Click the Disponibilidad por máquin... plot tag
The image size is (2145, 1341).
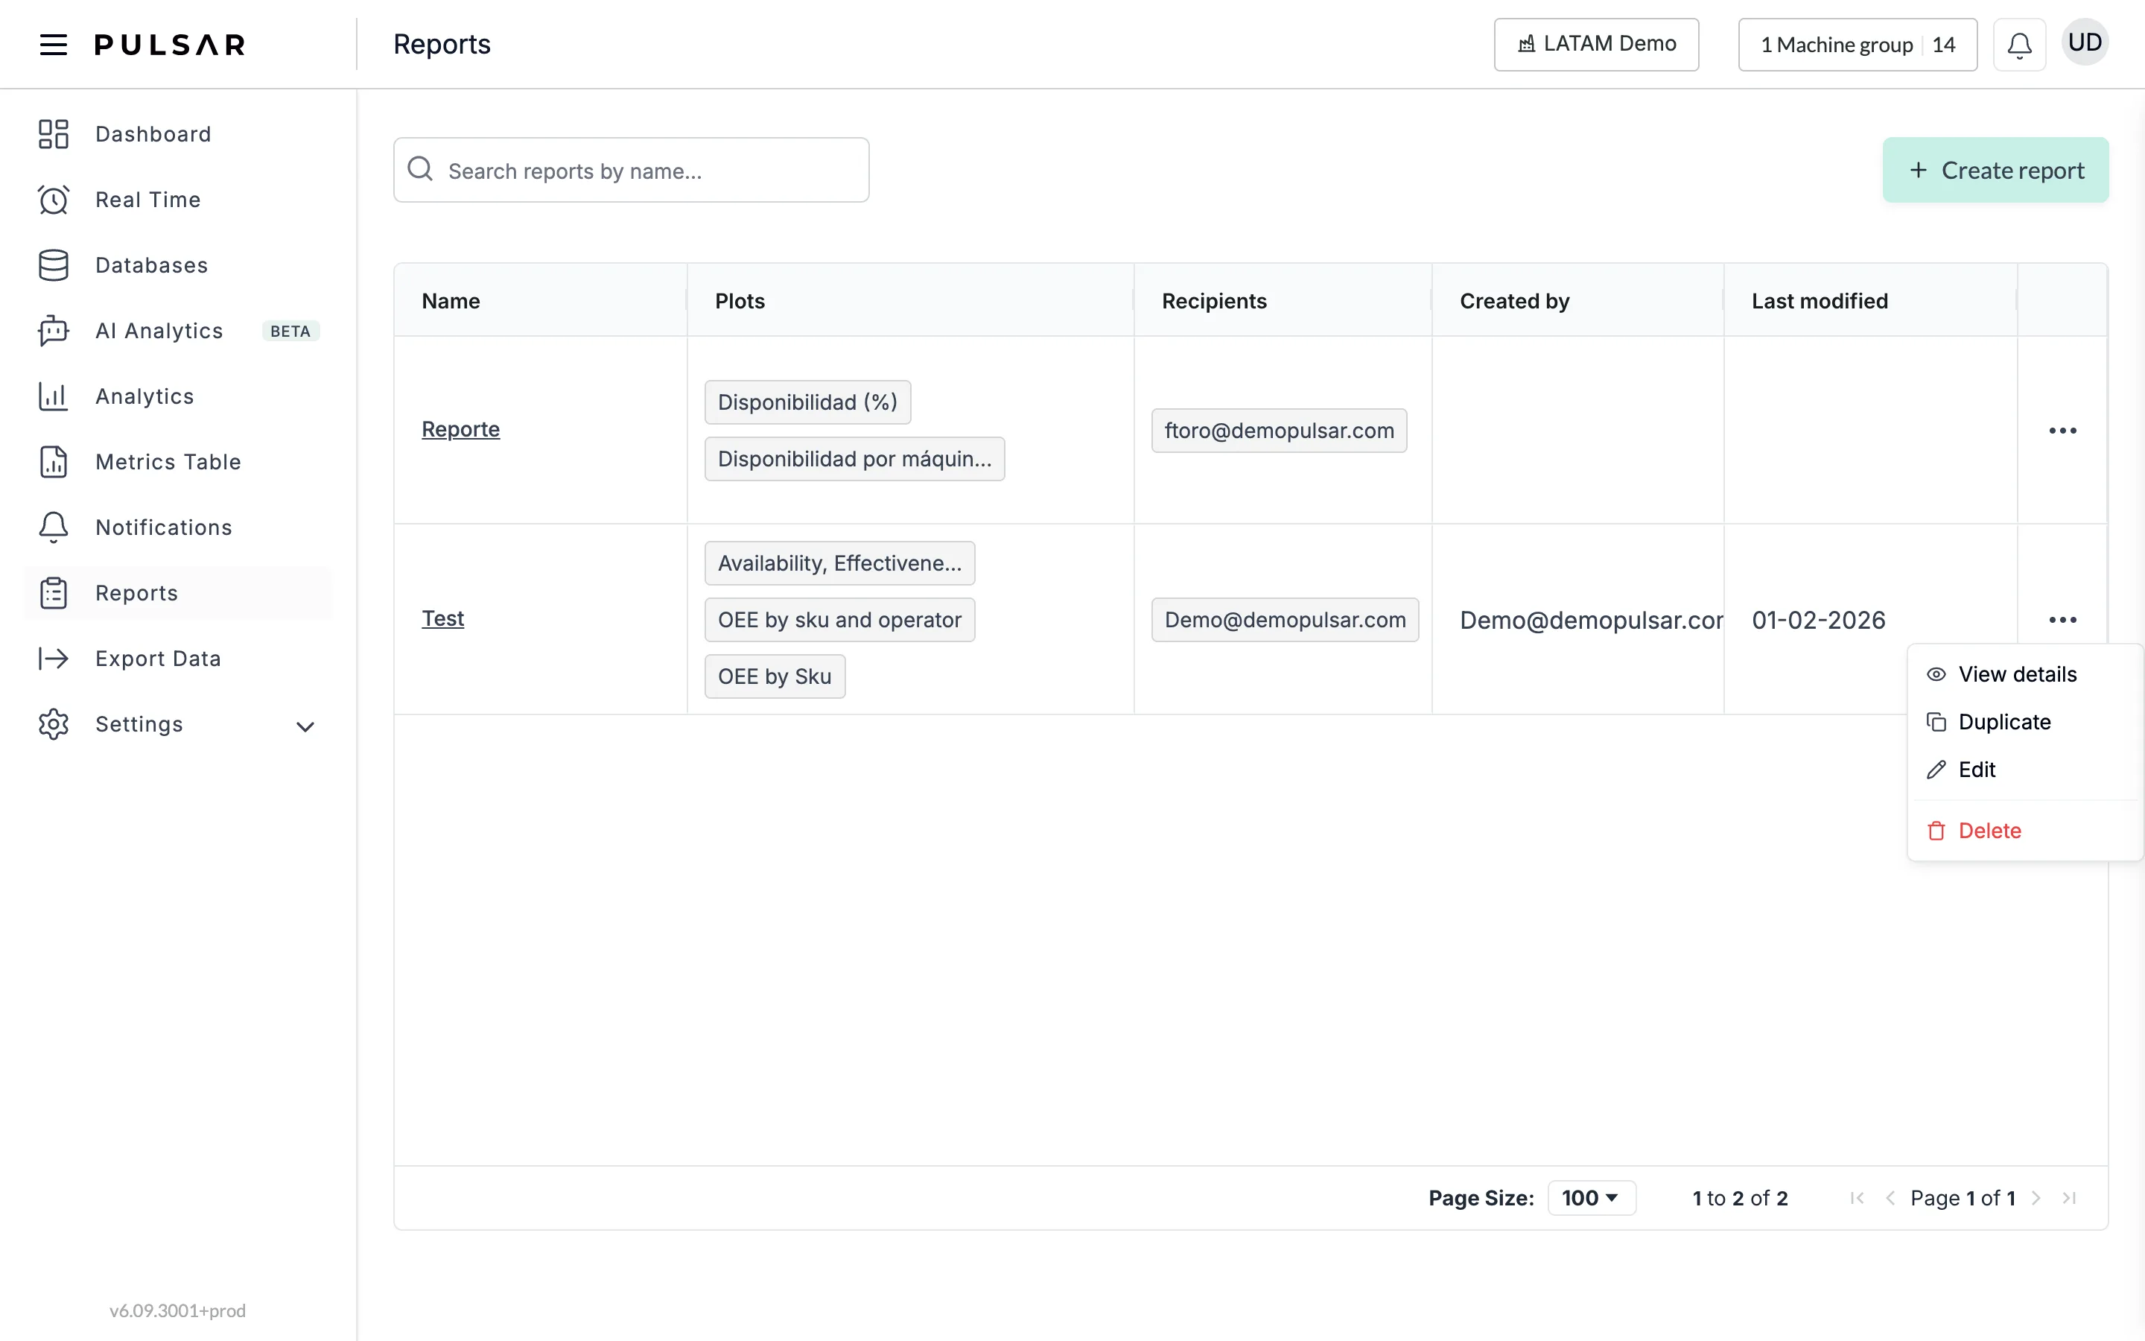(x=854, y=460)
